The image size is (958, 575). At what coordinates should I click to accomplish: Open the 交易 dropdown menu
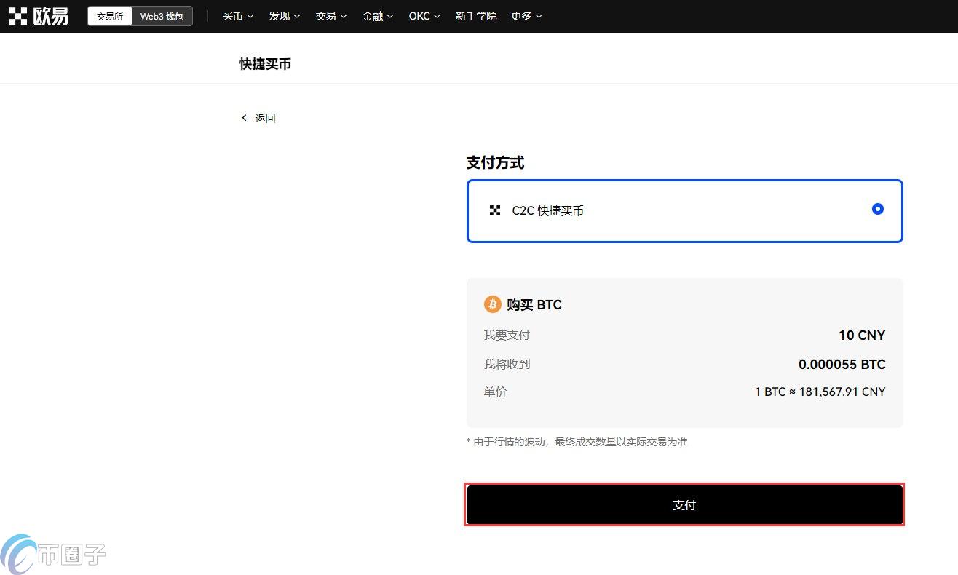[331, 16]
